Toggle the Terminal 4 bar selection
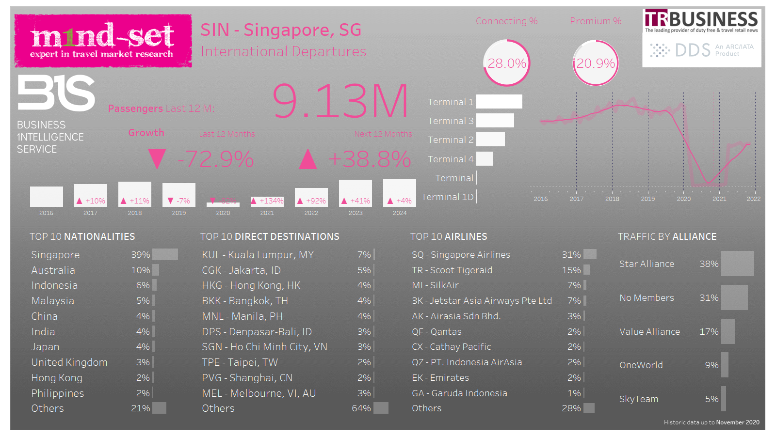 pos(485,158)
